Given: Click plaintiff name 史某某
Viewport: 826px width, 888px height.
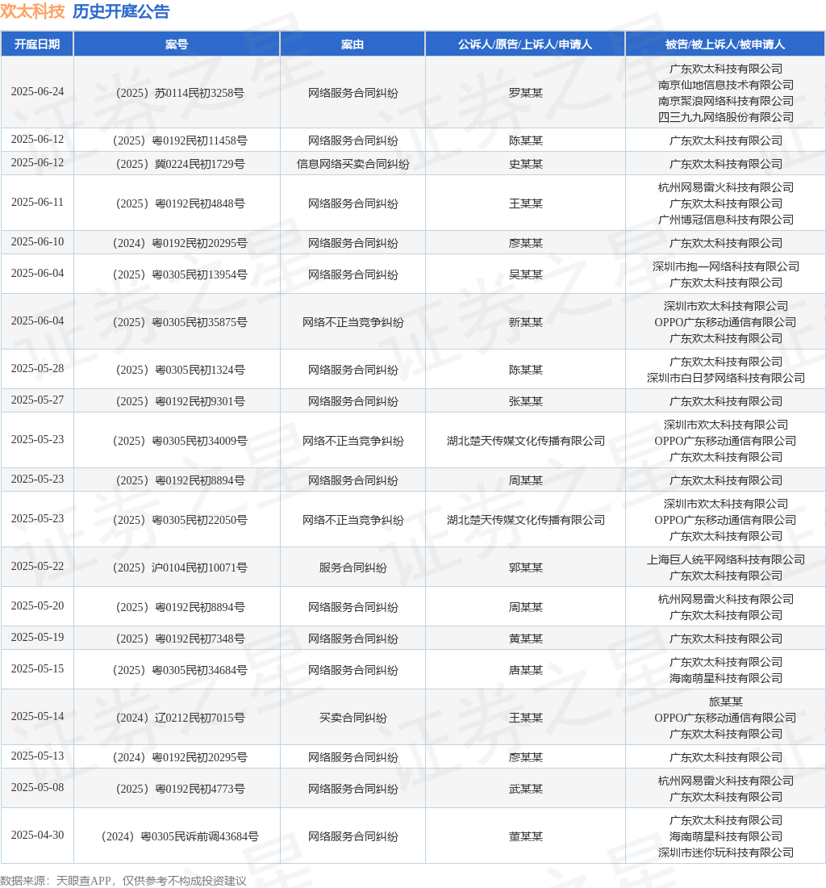Looking at the screenshot, I should pos(526,164).
